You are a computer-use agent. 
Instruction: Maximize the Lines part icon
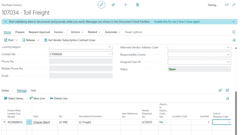click(x=227, y=90)
